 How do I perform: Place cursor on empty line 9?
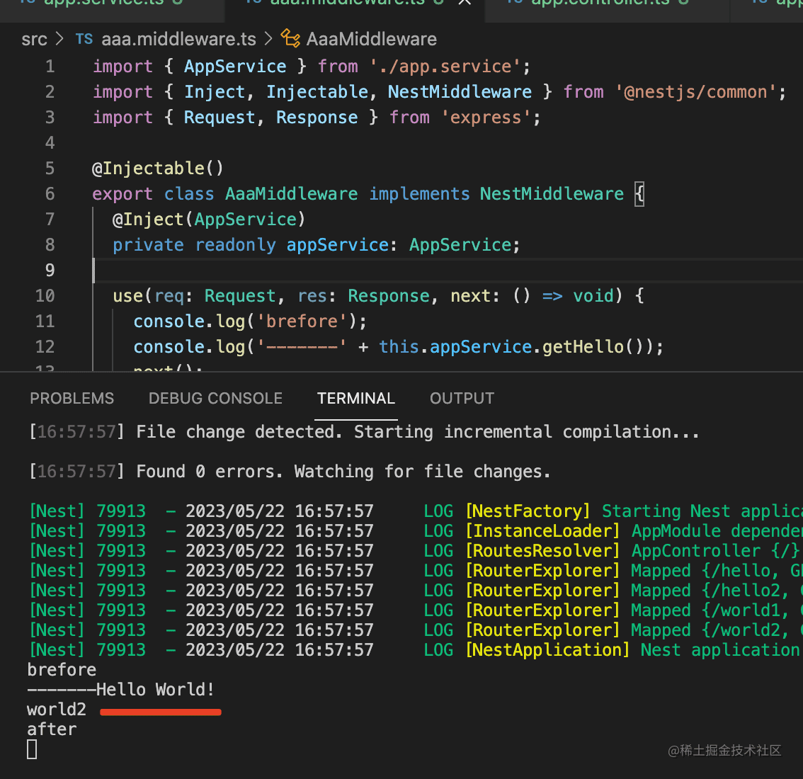(x=283, y=271)
